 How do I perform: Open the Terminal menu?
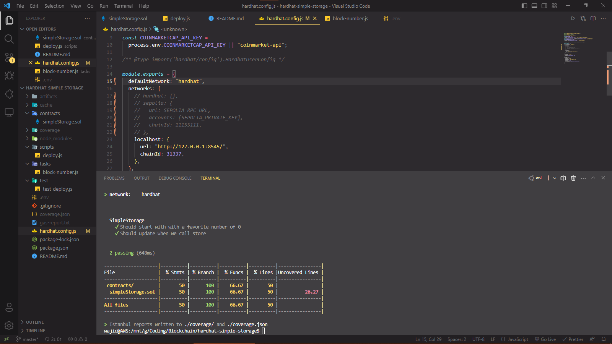coord(123,6)
